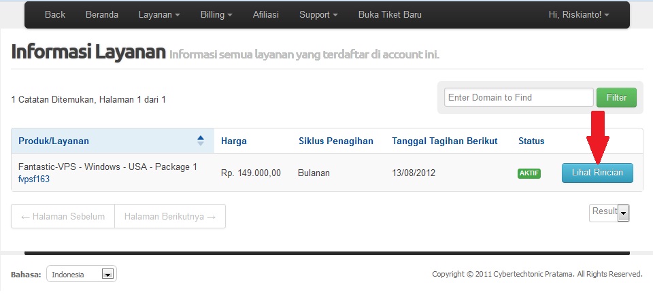Click Buka Tiket Baru in navbar
The height and width of the screenshot is (295, 653).
click(388, 14)
